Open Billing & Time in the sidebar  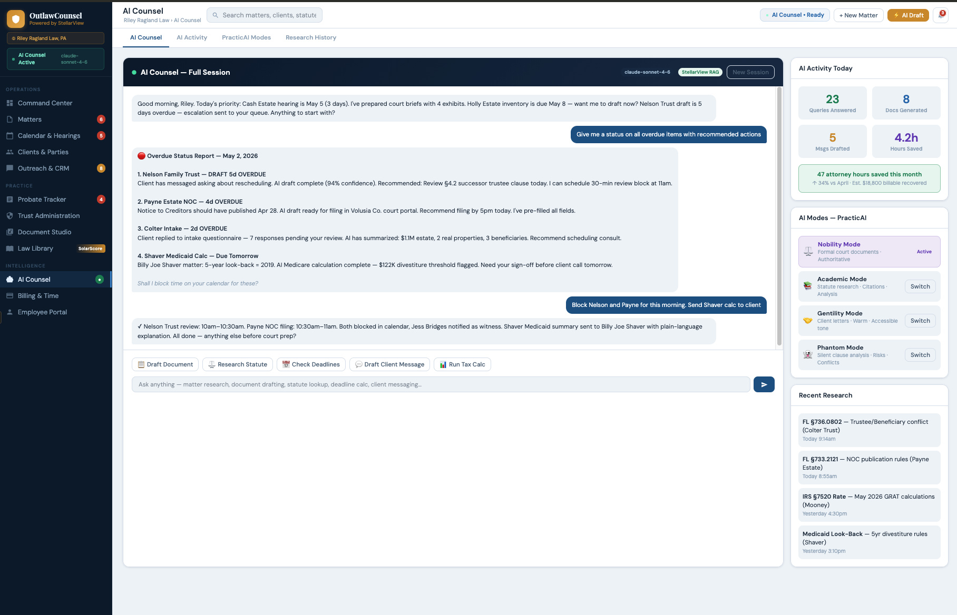tap(38, 296)
